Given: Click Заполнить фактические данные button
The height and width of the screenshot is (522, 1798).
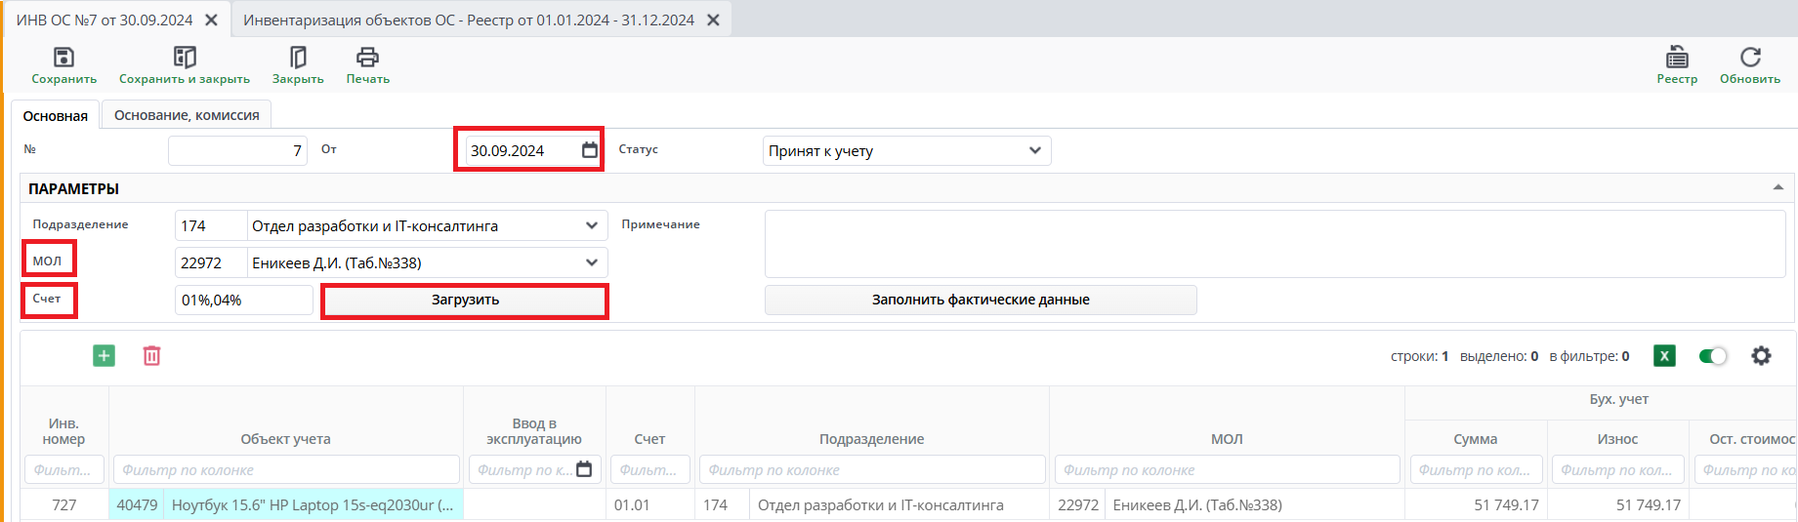Looking at the screenshot, I should [981, 301].
